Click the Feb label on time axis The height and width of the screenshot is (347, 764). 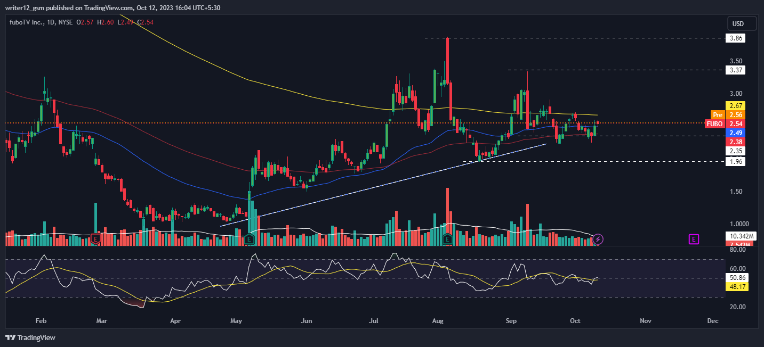click(x=41, y=321)
